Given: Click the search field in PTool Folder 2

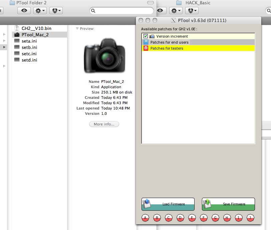Looking at the screenshot, I should coord(121,11).
